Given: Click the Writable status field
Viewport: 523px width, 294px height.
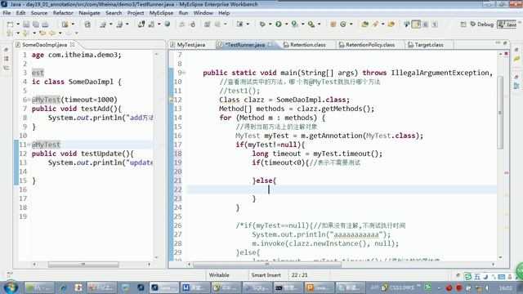Looking at the screenshot, I should coord(219,275).
